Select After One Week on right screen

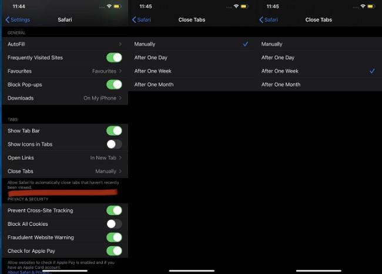point(319,71)
